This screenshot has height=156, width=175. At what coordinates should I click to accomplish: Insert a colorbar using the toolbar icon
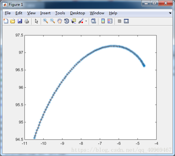pos(103,21)
